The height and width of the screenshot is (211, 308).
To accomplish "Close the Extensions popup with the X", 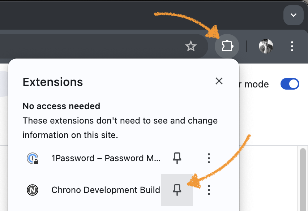I will point(219,81).
